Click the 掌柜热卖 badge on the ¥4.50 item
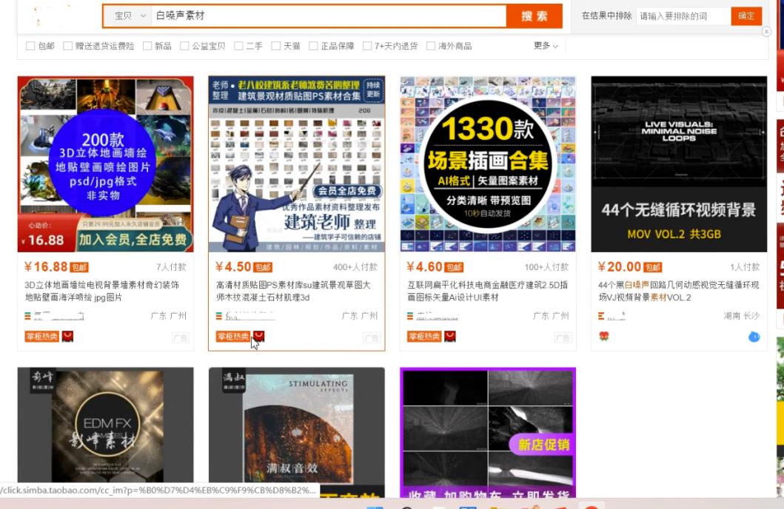784x509 pixels. (232, 337)
